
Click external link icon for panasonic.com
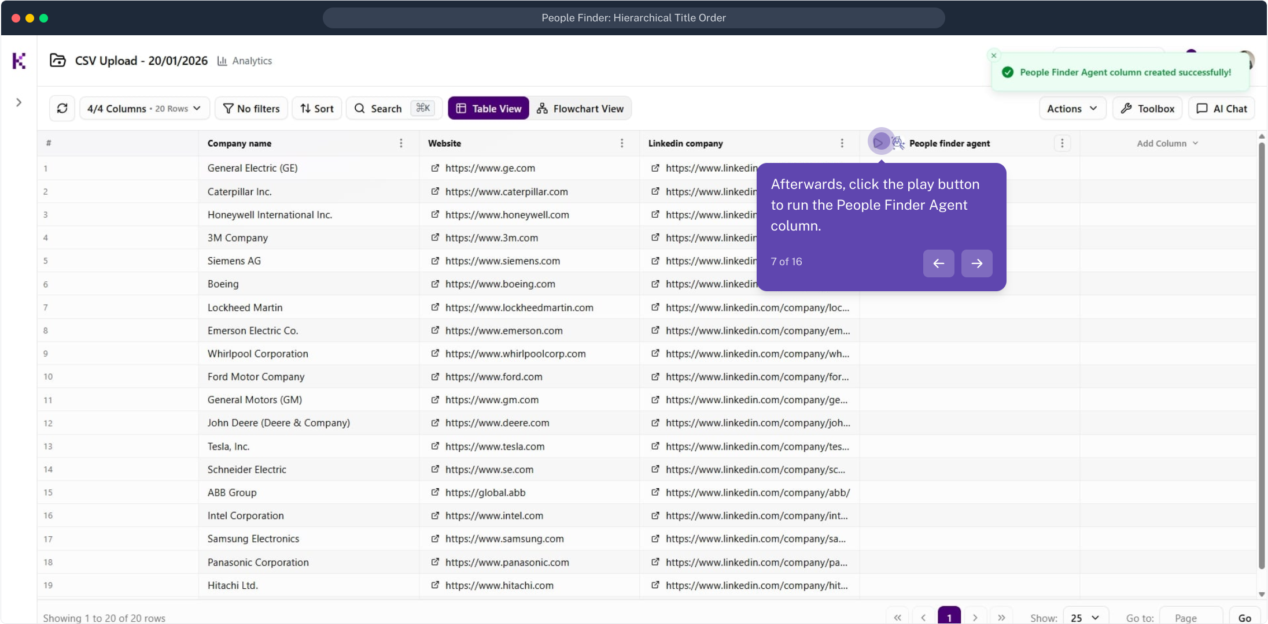[435, 562]
